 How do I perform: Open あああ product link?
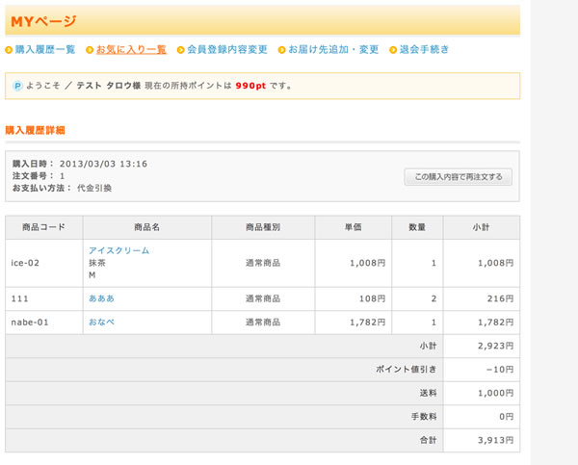[x=101, y=298]
